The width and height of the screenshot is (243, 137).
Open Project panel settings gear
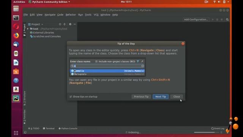pyautogui.click(x=70, y=24)
